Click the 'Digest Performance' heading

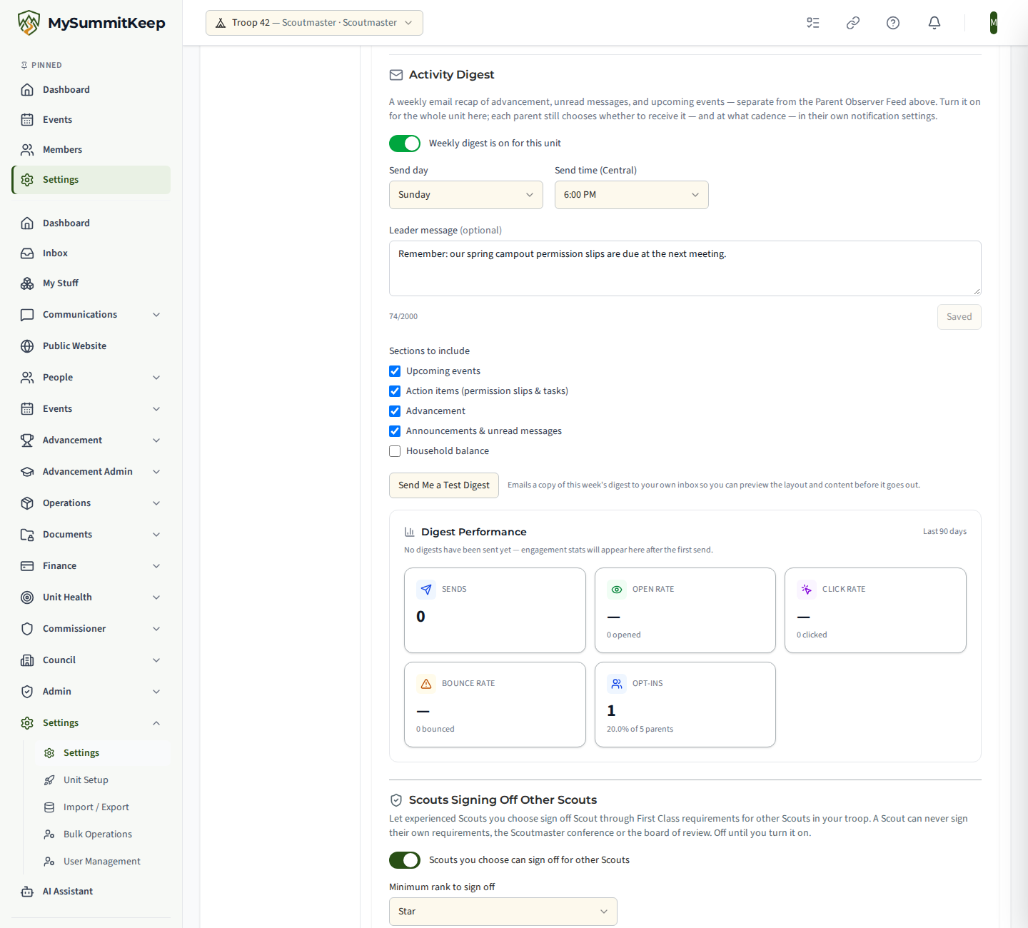(474, 533)
